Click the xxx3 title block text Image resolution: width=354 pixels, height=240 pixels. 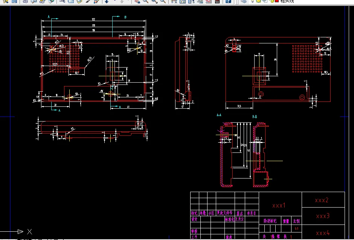point(323,216)
